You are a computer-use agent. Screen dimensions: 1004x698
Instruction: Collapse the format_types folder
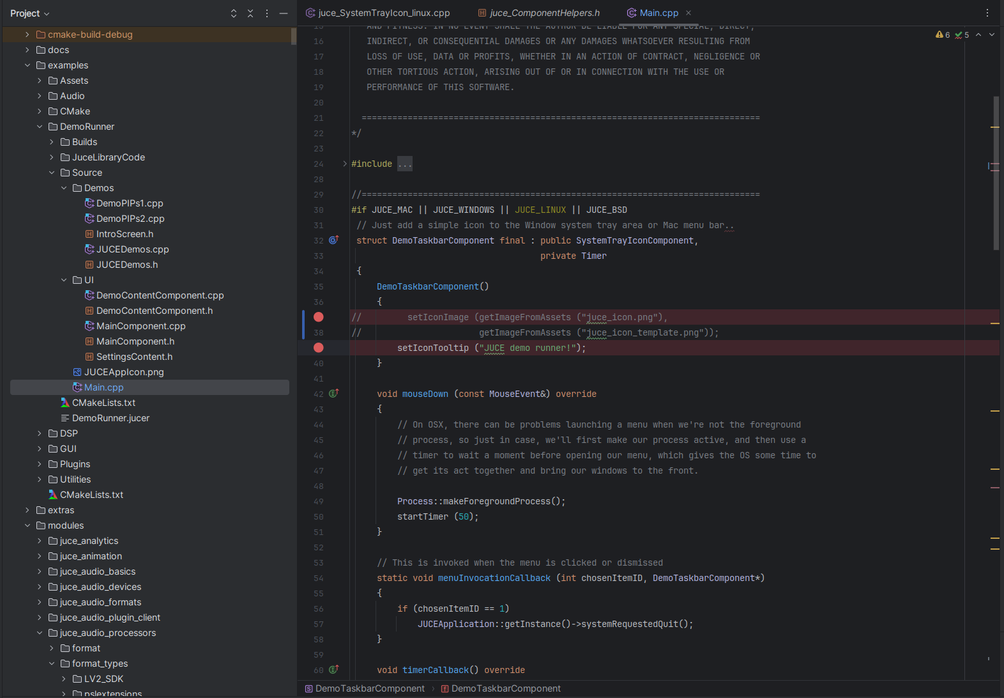52,663
